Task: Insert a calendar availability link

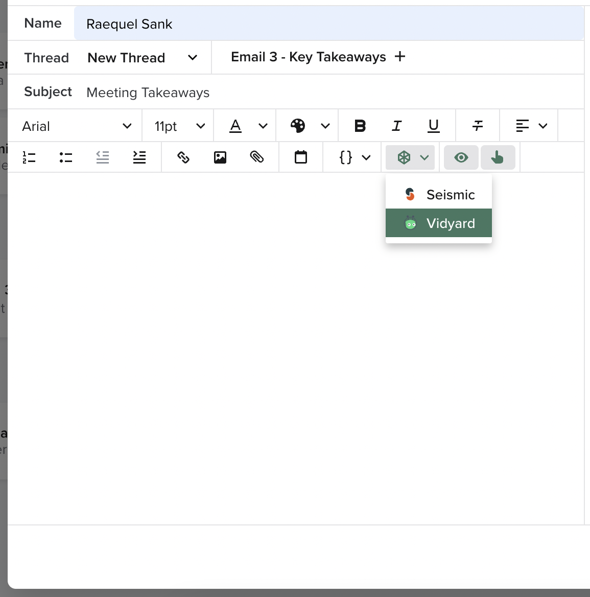Action: pos(300,157)
